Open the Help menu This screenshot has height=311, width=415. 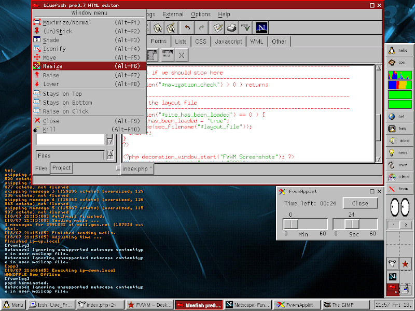(x=224, y=15)
